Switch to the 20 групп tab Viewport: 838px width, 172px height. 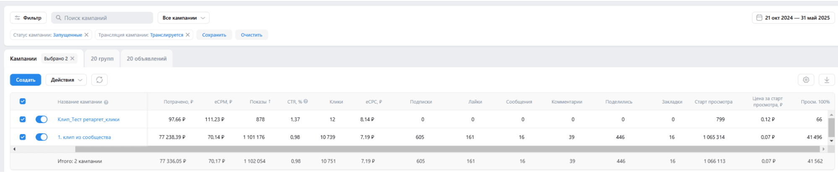coord(102,58)
